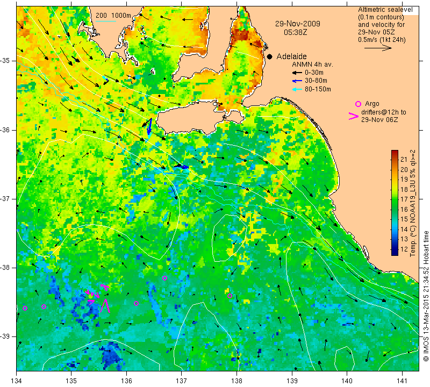
Task: Click the blue mooring arrow west of Kangaroo Island
Action: tap(149, 127)
